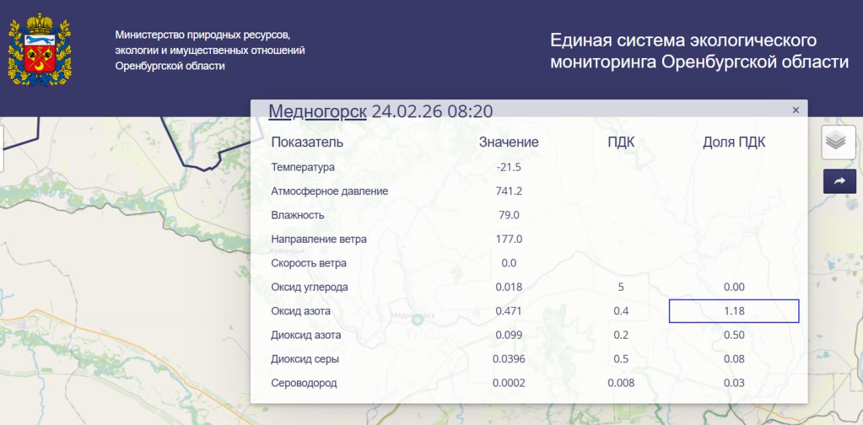The image size is (863, 425).
Task: Open the map layers switcher
Action: click(x=838, y=142)
